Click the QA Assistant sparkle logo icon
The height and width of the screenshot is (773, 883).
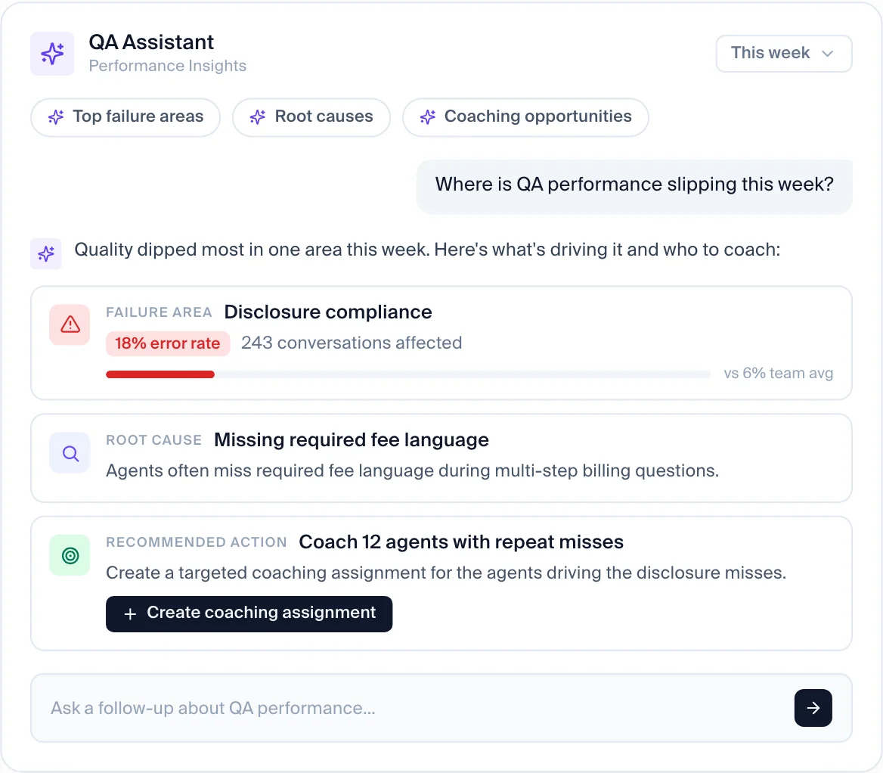(x=52, y=54)
